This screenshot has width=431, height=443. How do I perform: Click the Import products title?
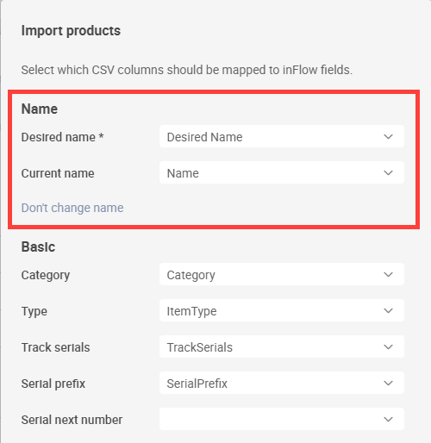tap(71, 31)
